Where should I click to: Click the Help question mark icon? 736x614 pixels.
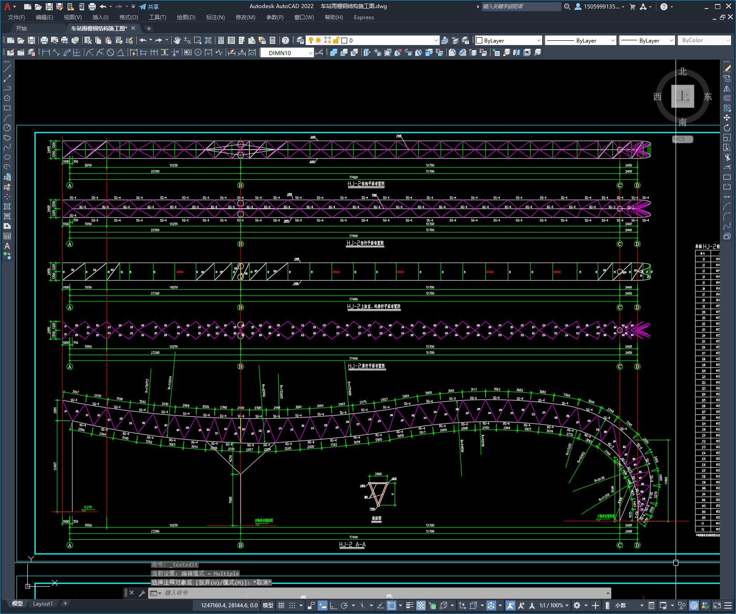(285, 40)
